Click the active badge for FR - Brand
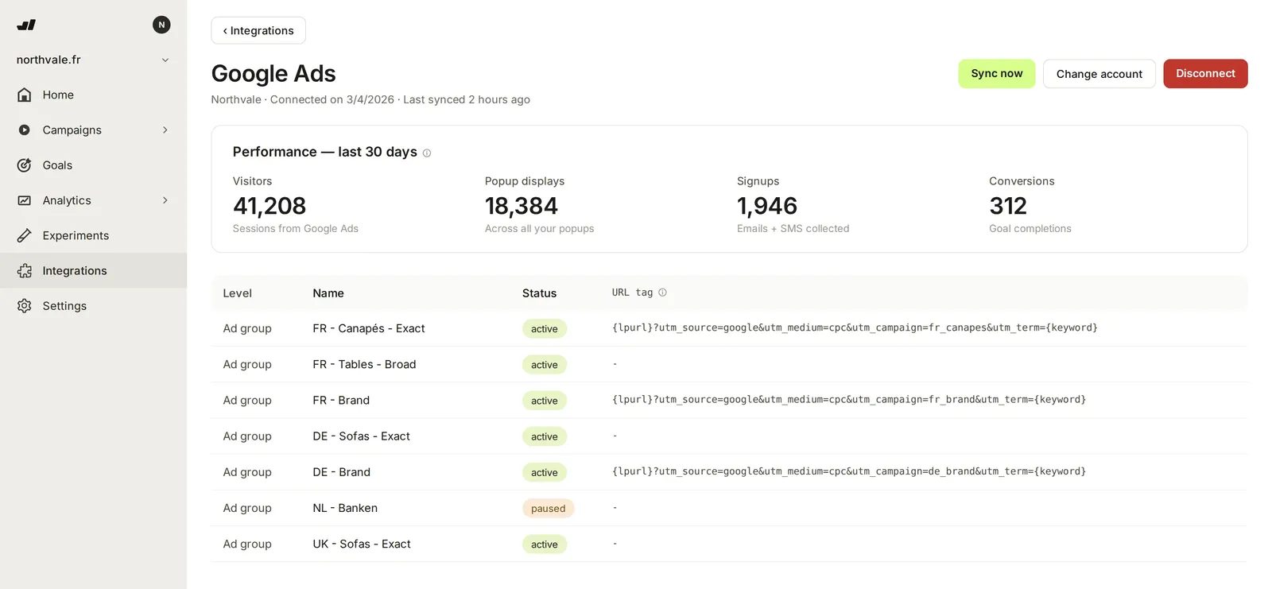 [x=544, y=401]
